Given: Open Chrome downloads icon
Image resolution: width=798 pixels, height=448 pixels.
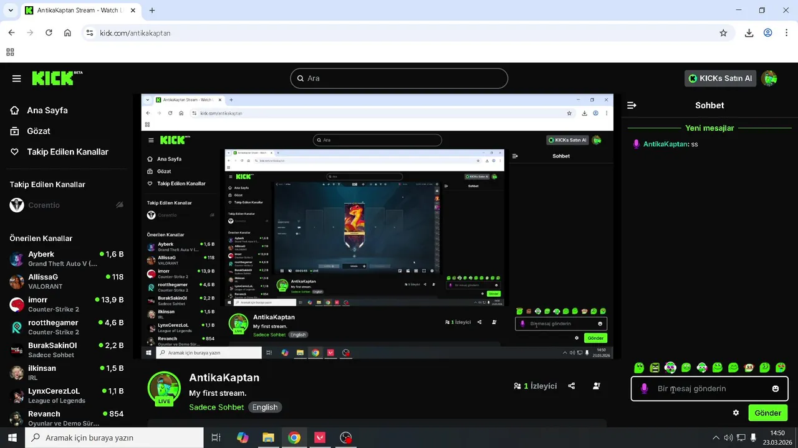Looking at the screenshot, I should coord(749,33).
